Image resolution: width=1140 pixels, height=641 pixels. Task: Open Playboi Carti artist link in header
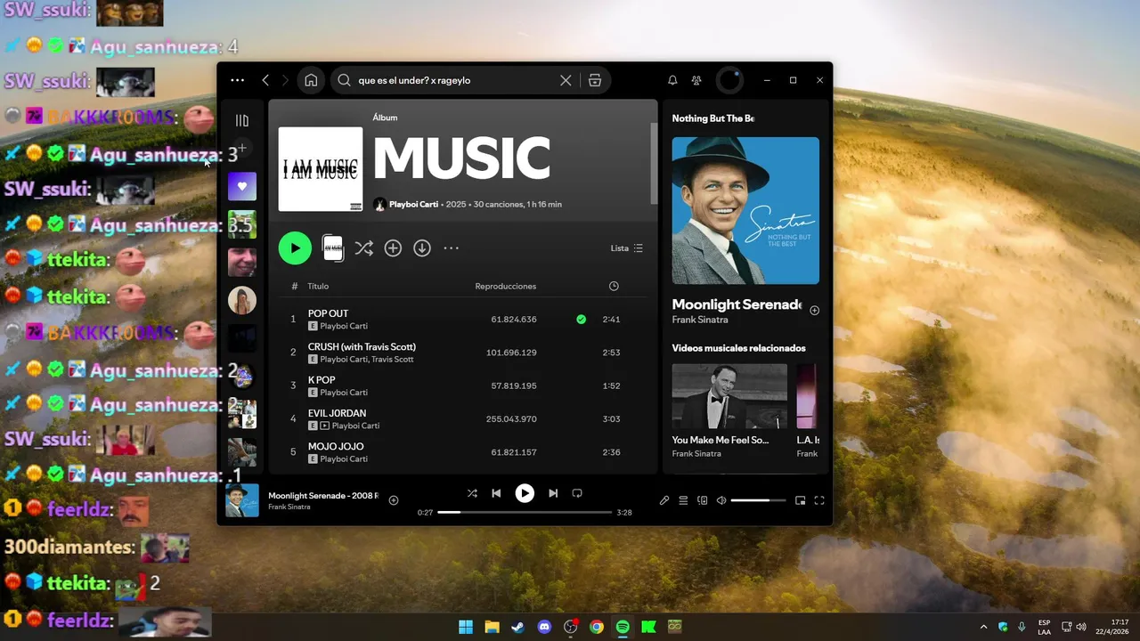tap(413, 204)
